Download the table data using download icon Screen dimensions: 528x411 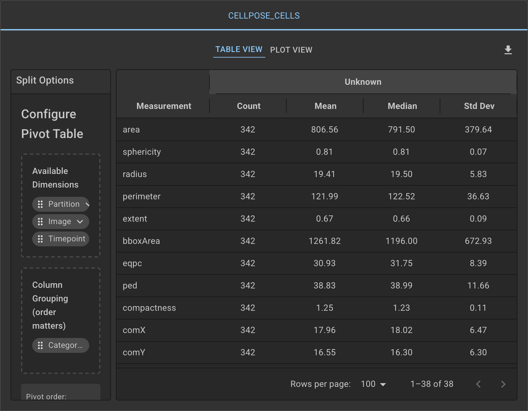click(508, 50)
